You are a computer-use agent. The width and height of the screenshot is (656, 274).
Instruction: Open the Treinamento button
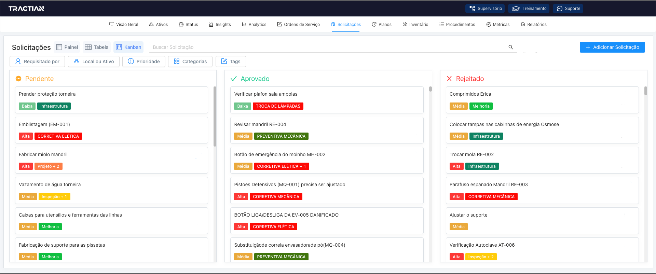pos(529,9)
